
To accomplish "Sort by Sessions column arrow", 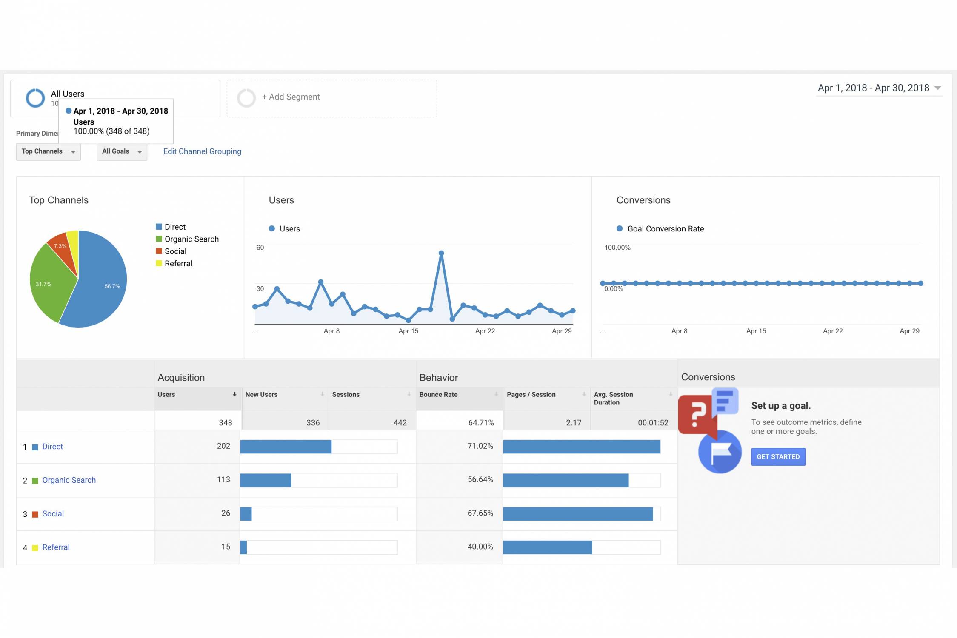I will (409, 394).
